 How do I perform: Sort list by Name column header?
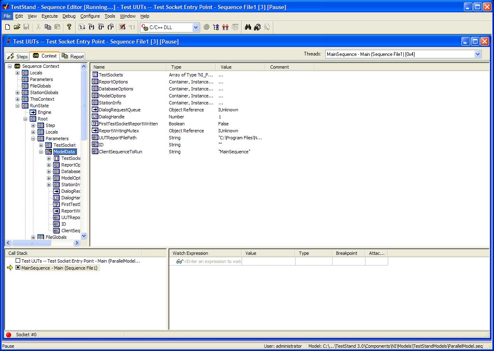[128, 67]
